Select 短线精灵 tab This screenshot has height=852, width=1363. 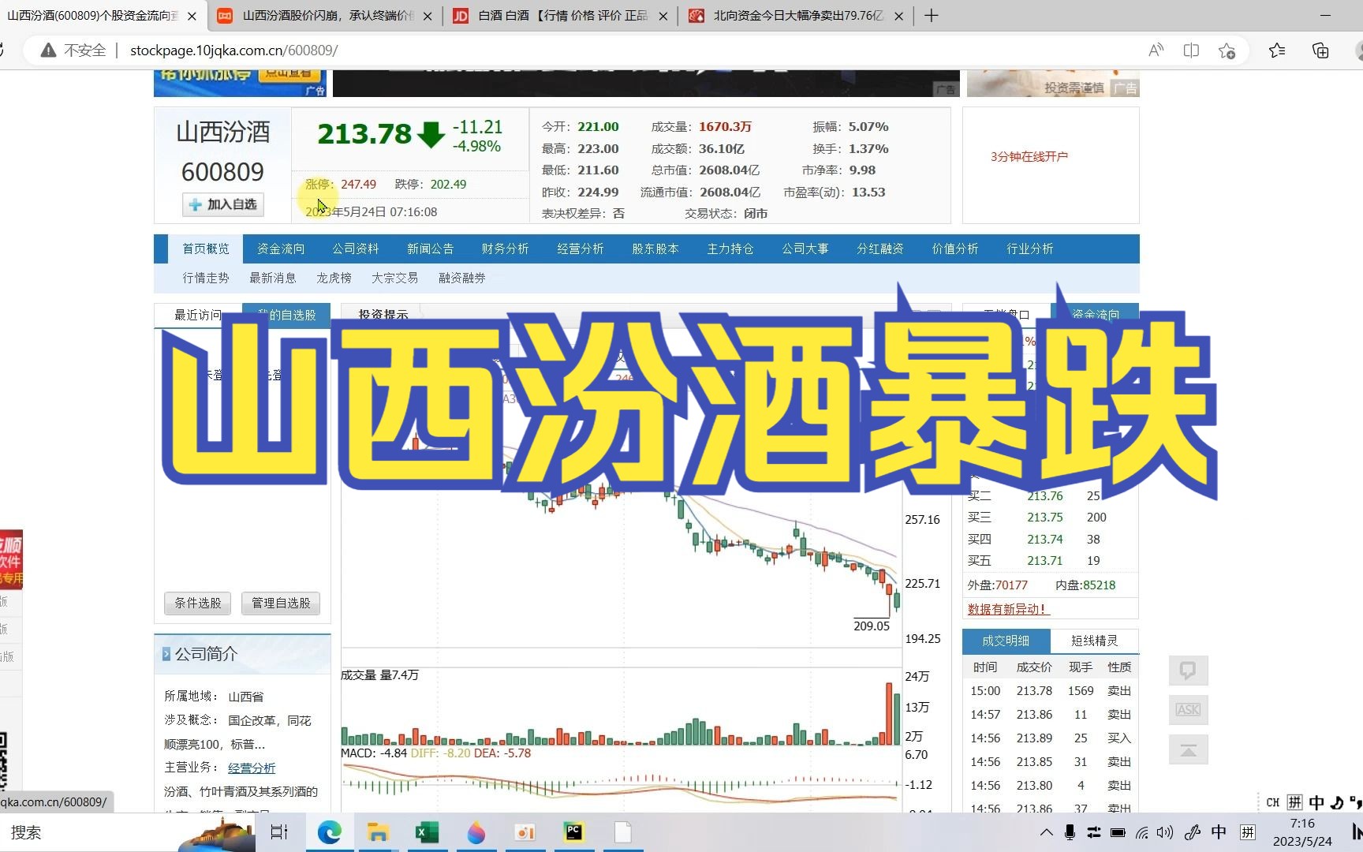pyautogui.click(x=1095, y=641)
